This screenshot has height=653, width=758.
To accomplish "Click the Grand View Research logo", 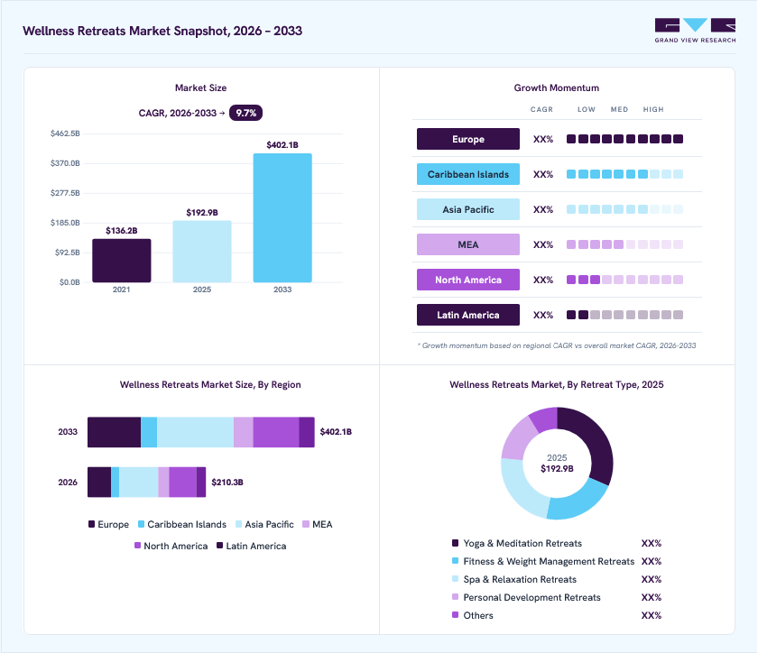I will click(695, 31).
